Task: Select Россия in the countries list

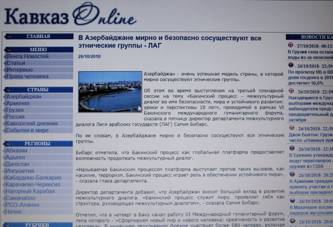Action: [x=38, y=117]
